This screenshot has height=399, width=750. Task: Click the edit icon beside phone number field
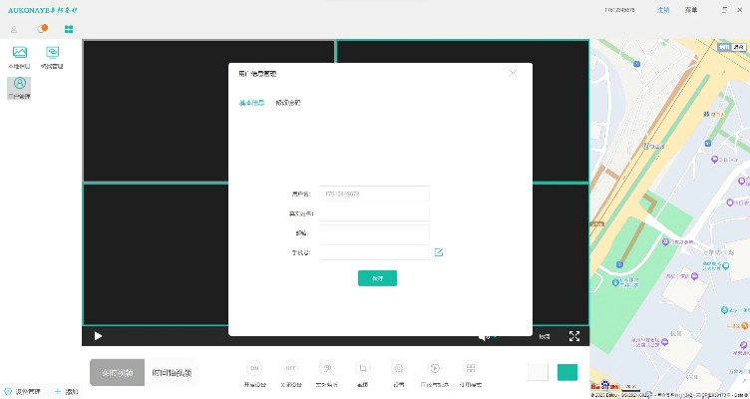(x=439, y=252)
